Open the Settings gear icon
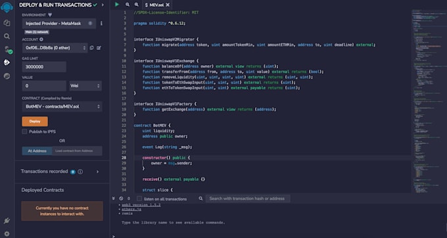This screenshot has width=447, height=238. [7, 233]
